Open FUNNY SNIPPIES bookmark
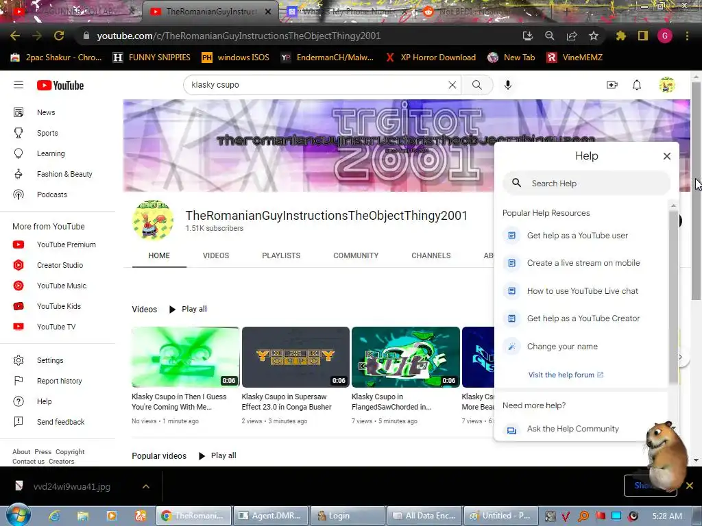This screenshot has height=526, width=702. pyautogui.click(x=152, y=58)
